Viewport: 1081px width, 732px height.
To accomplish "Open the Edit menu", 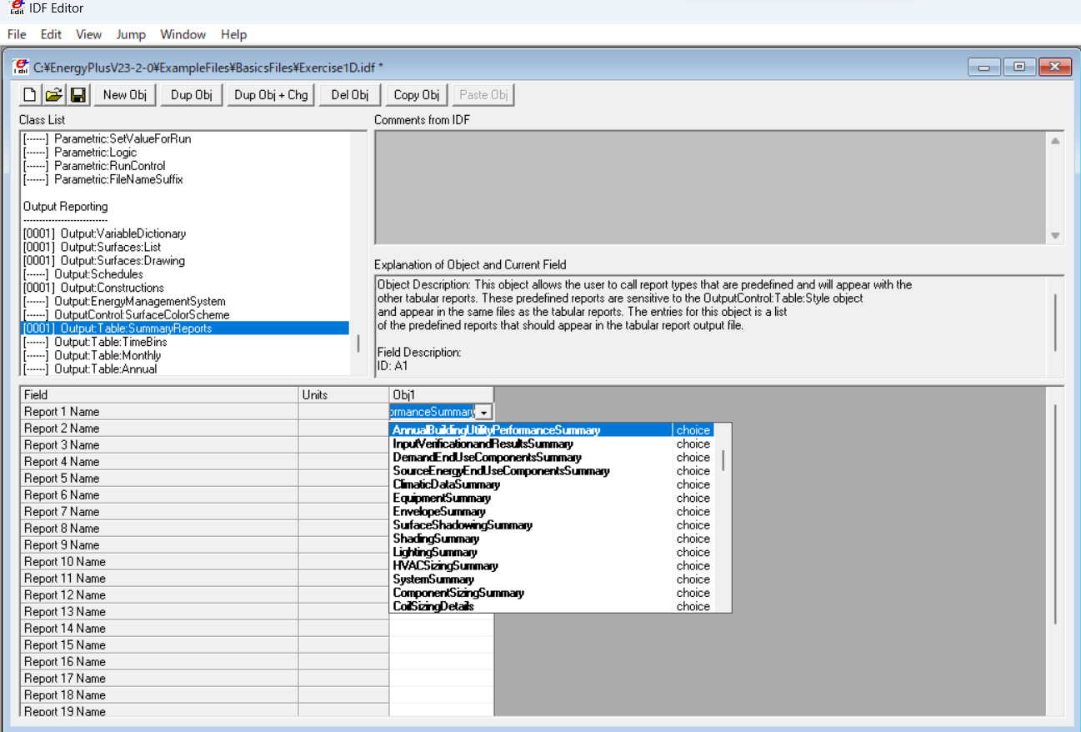I will click(51, 34).
